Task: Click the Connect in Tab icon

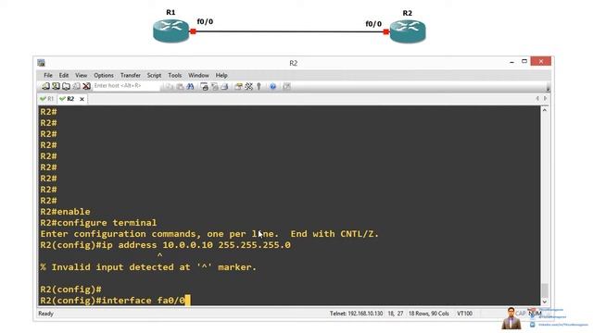Action: (66, 86)
